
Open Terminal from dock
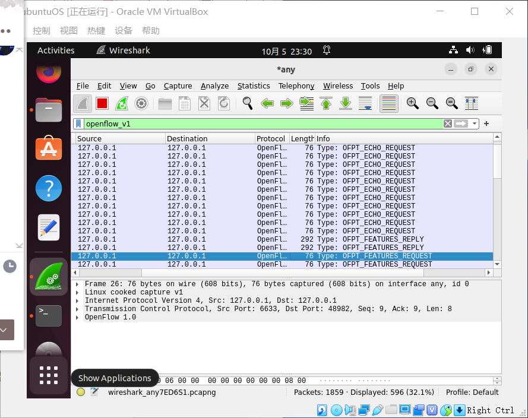pyautogui.click(x=49, y=316)
